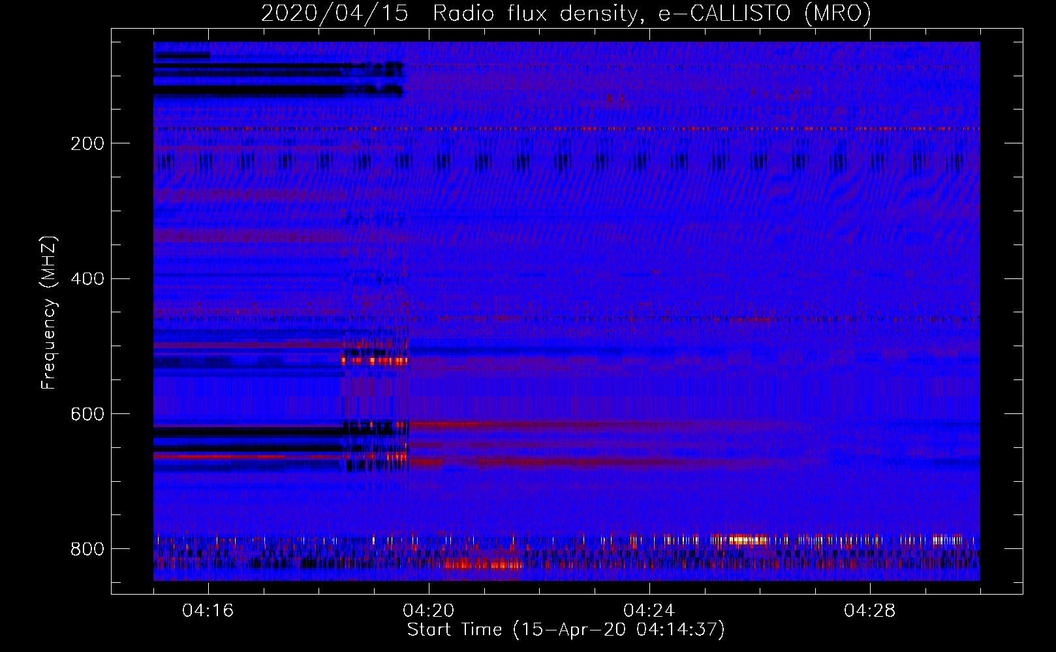Click the 04:24 time tick label
Viewport: 1056px width, 652px height.
click(649, 610)
